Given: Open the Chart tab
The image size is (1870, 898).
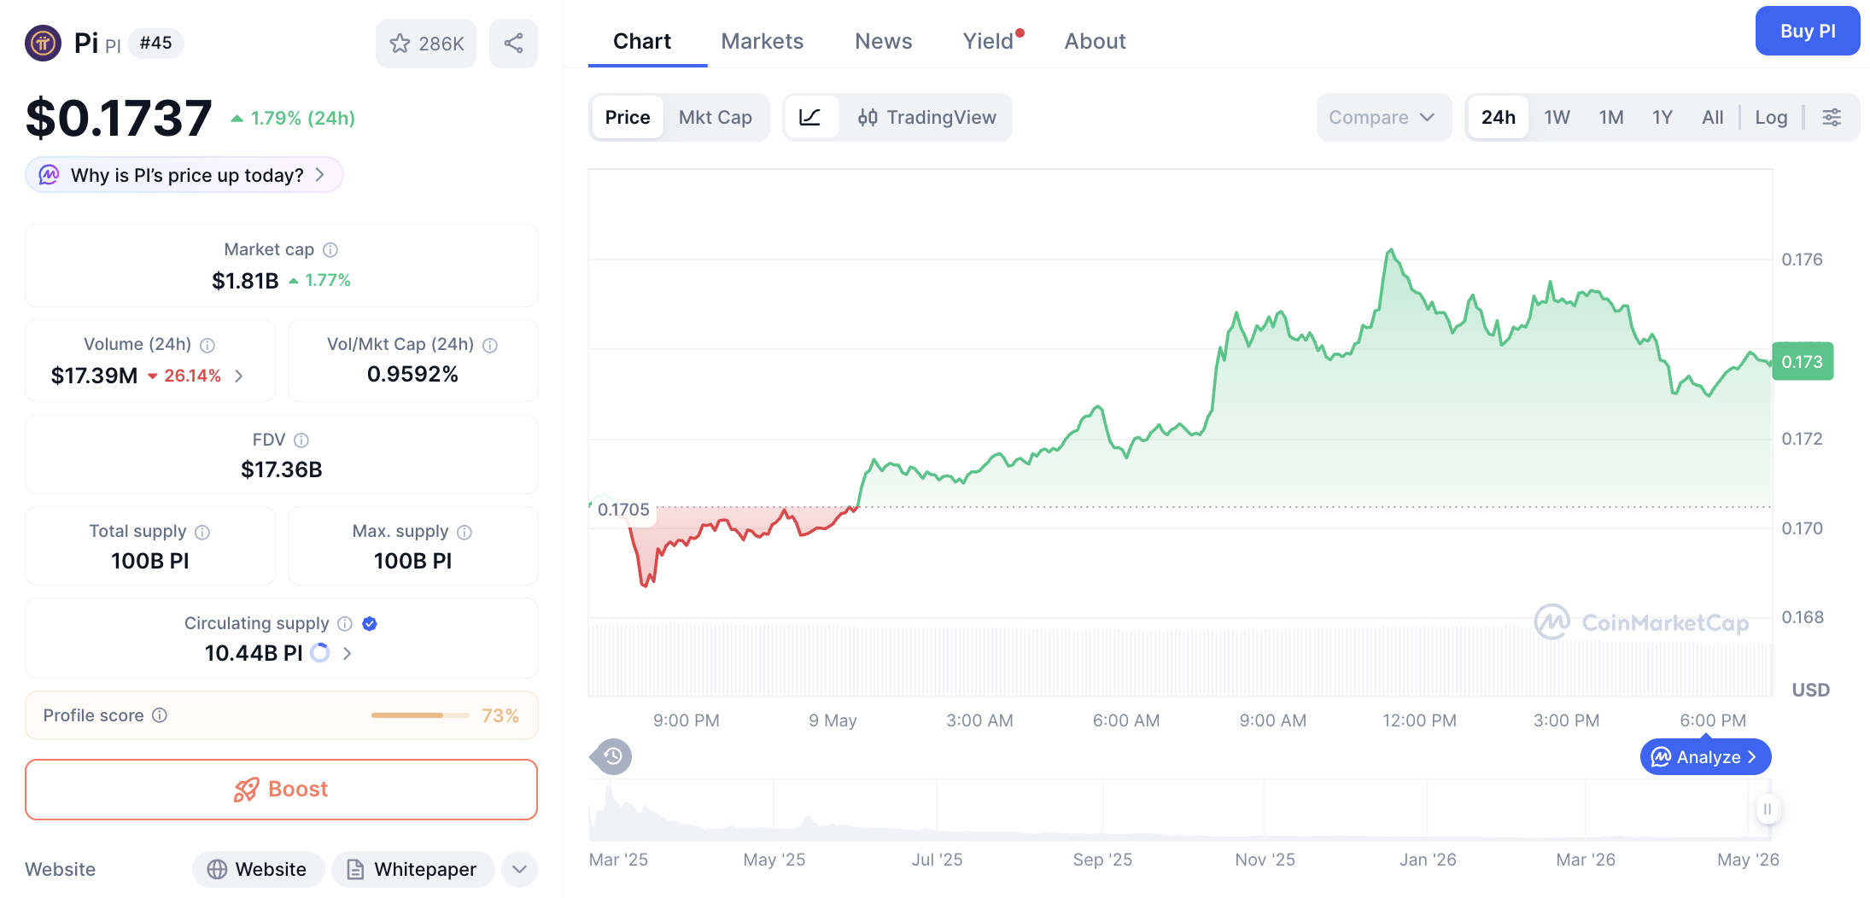Looking at the screenshot, I should pos(642,41).
